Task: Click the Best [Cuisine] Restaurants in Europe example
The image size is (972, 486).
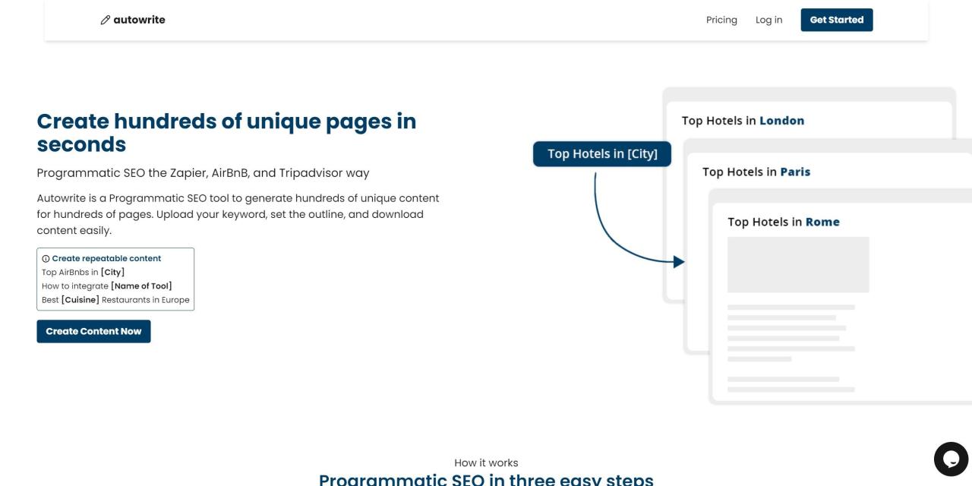Action: coord(115,300)
